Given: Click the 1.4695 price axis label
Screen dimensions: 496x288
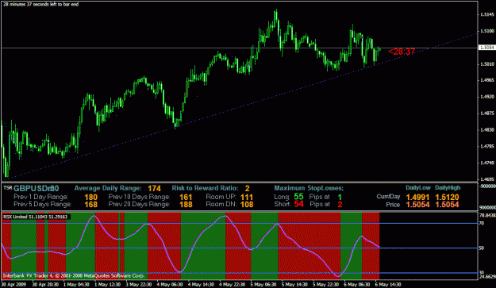Looking at the screenshot, I should (487, 179).
